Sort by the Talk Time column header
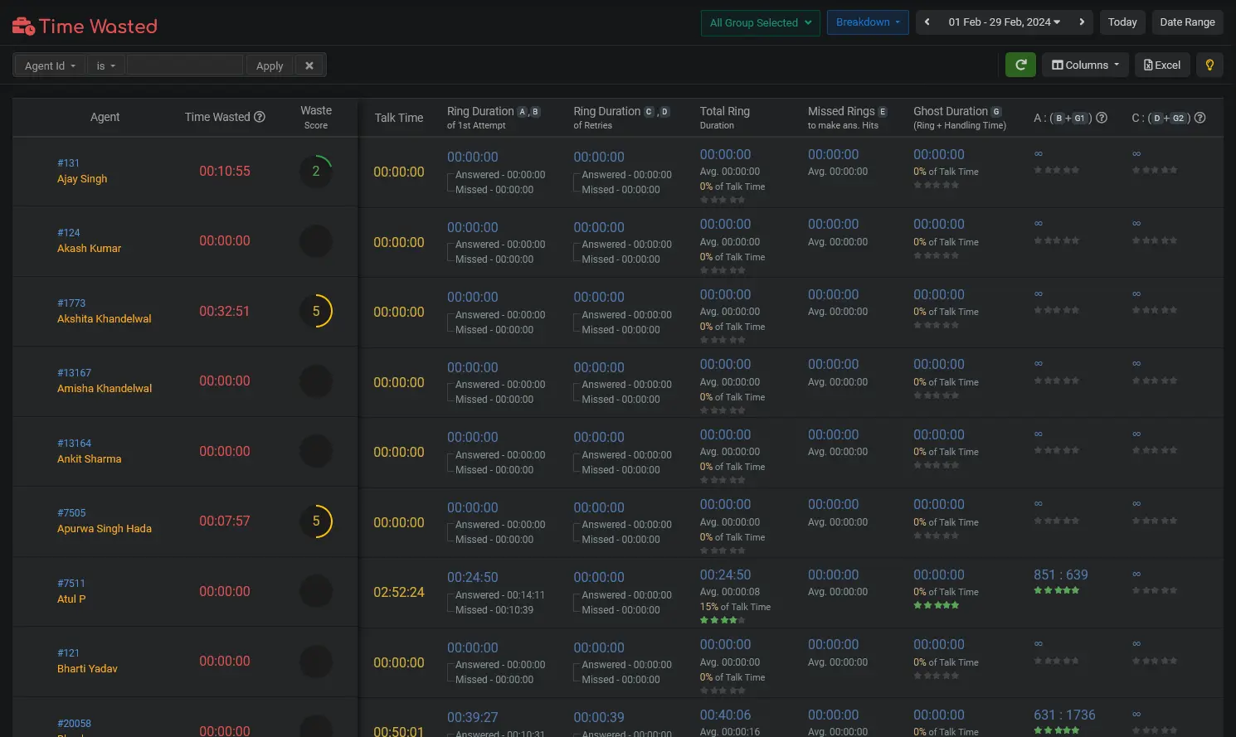Screen dimensions: 1236x737 [x=399, y=118]
